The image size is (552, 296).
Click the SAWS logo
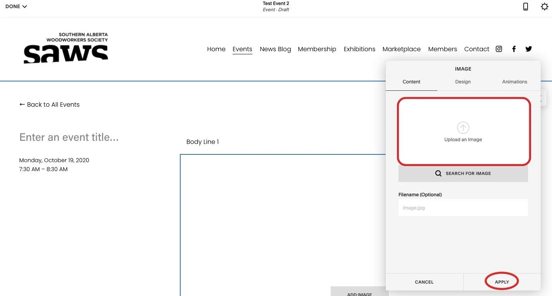coord(66,48)
